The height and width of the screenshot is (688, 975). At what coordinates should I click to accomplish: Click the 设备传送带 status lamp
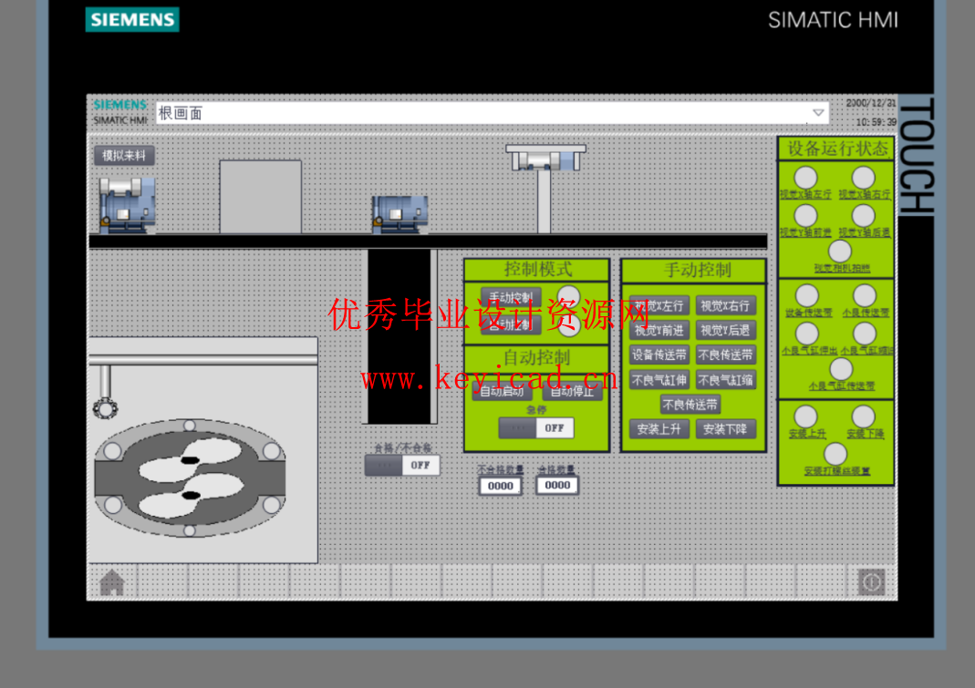pos(807,296)
